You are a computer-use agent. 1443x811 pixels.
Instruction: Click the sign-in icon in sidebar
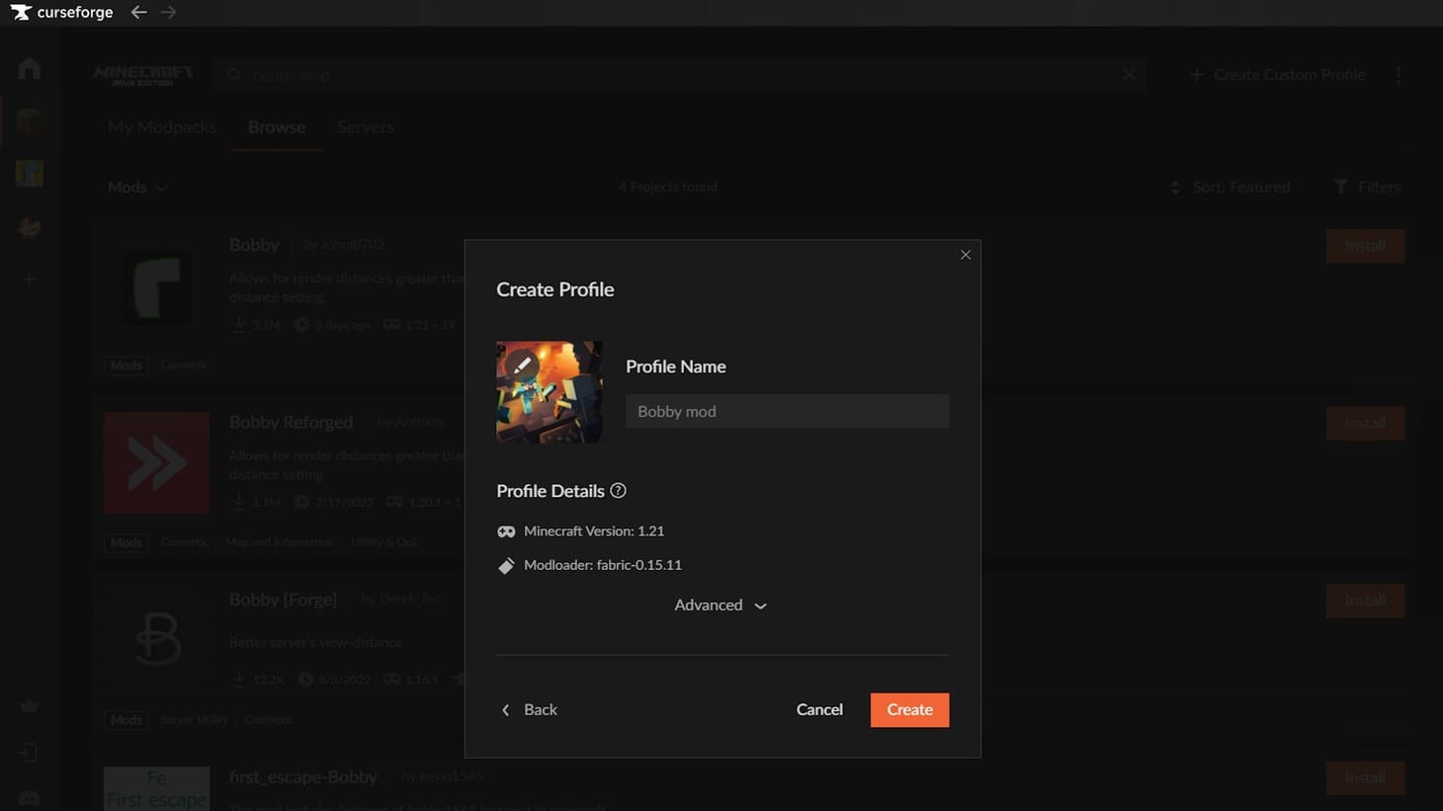point(29,753)
